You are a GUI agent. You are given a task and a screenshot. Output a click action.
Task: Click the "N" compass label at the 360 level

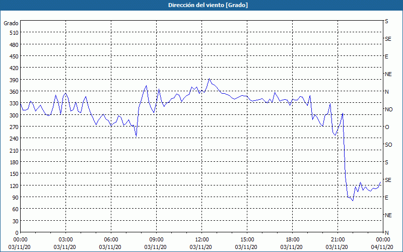click(x=386, y=92)
